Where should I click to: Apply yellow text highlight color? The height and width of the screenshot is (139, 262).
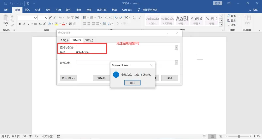[56, 24]
